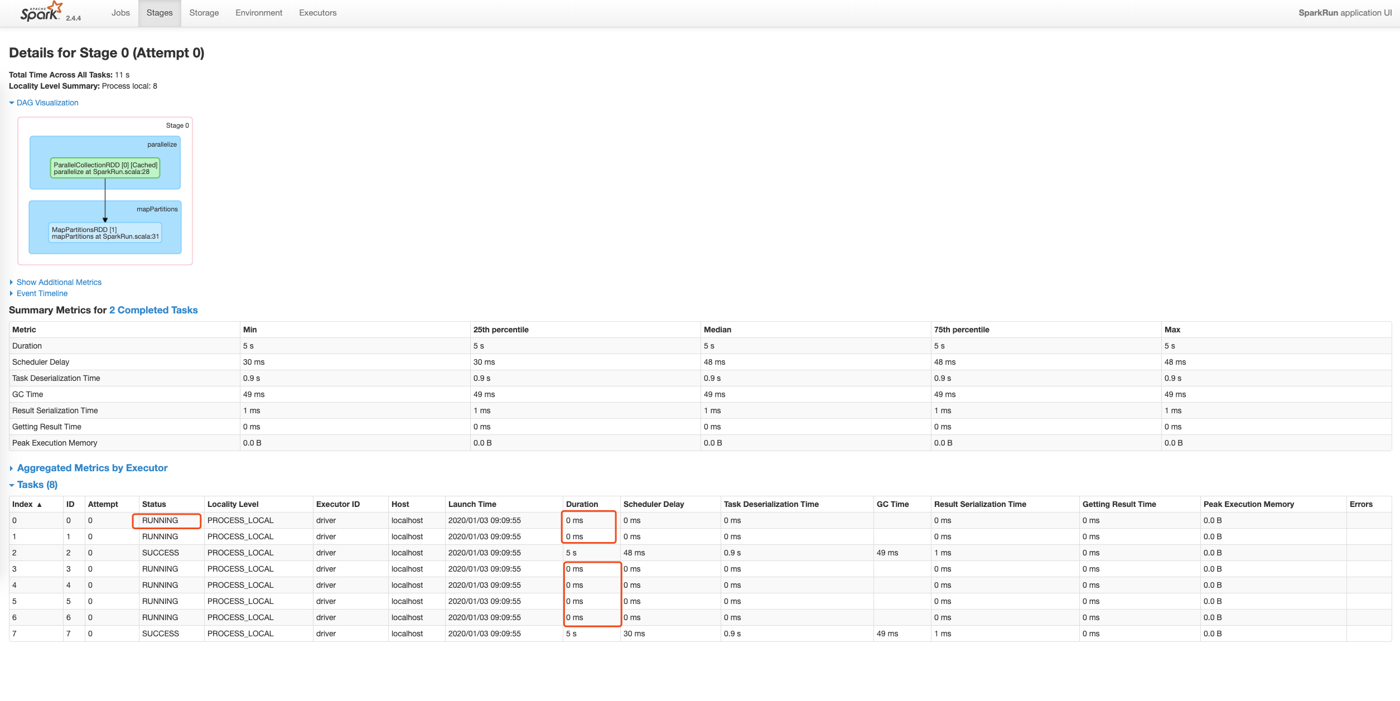Expand Show Additional Metrics
The height and width of the screenshot is (701, 1400).
tap(59, 282)
